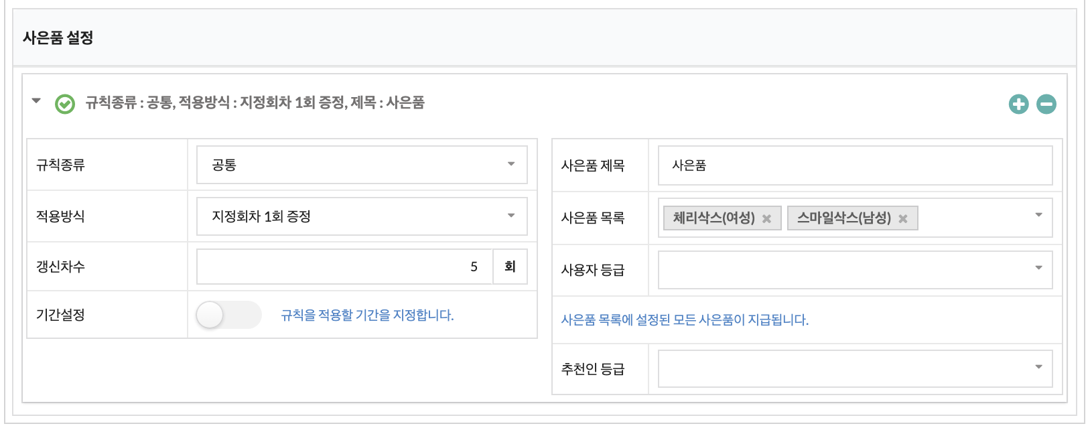Click the 사은품 목록 notice text
The image size is (1092, 430).
click(x=685, y=320)
